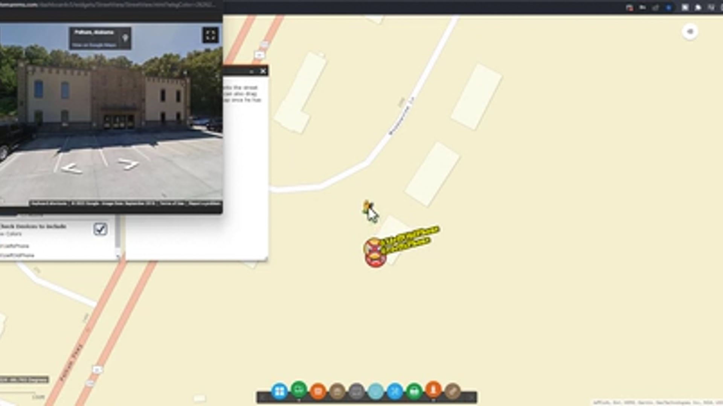The width and height of the screenshot is (723, 406).
Task: Close the street view instructions panel
Action: (263, 71)
